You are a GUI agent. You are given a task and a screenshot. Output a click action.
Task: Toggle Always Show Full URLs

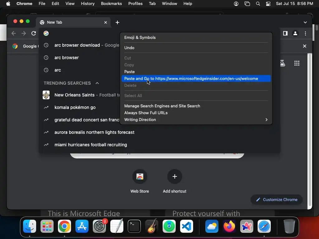click(x=196, y=113)
